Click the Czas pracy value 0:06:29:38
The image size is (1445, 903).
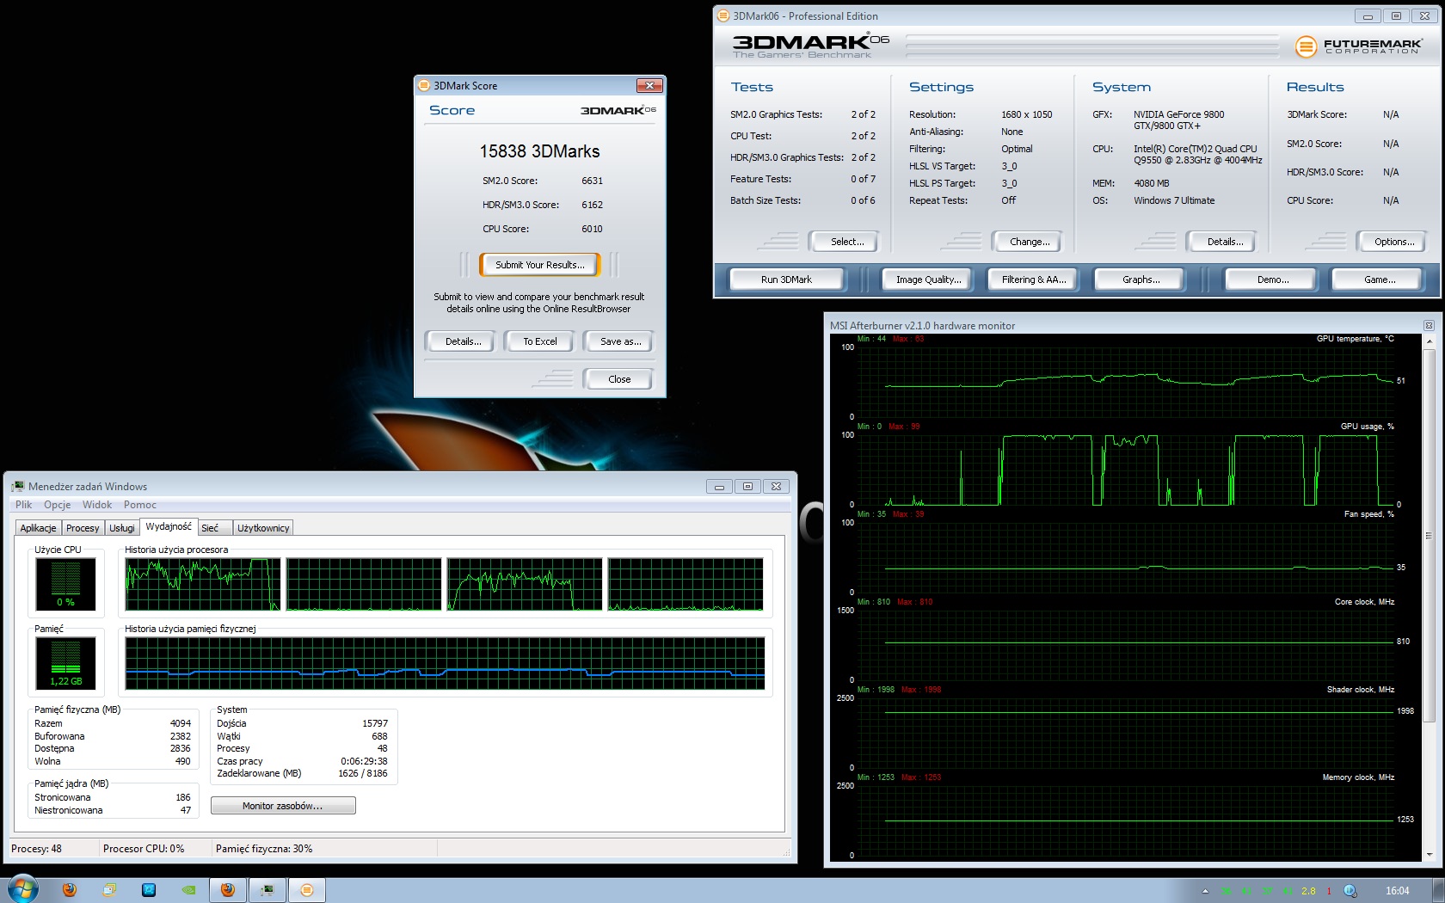[x=364, y=761]
